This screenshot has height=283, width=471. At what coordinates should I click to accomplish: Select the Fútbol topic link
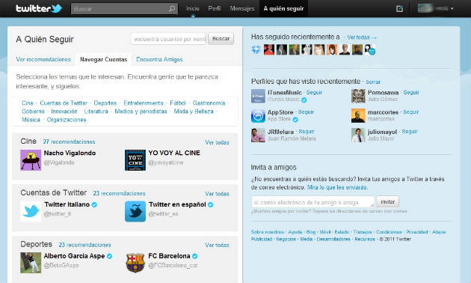point(178,103)
